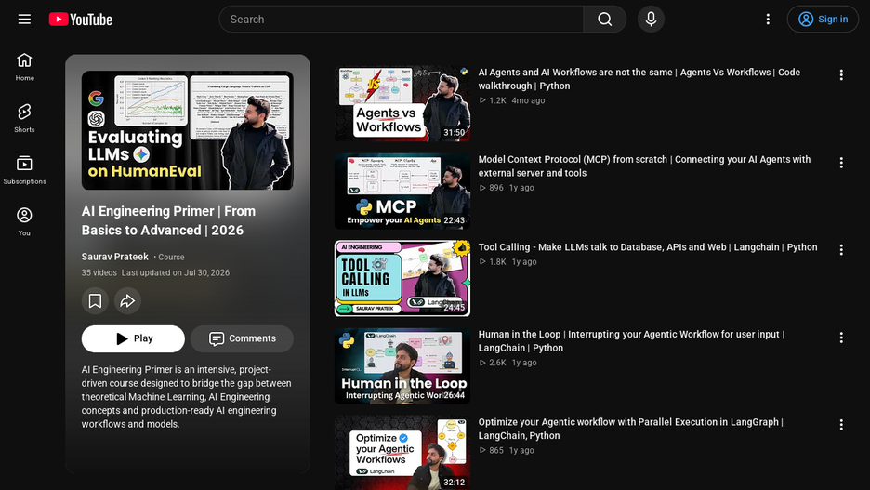Open Shorts in sidebar
This screenshot has height=490, width=870.
pyautogui.click(x=24, y=118)
